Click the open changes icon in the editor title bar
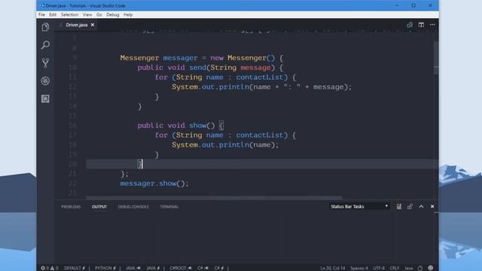This screenshot has width=482, height=271. 410,25
